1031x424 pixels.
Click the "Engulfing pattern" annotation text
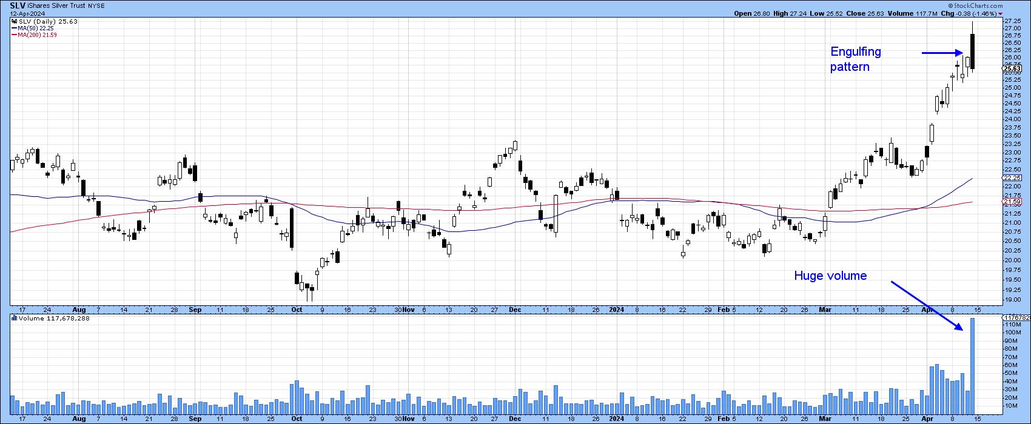(x=856, y=59)
